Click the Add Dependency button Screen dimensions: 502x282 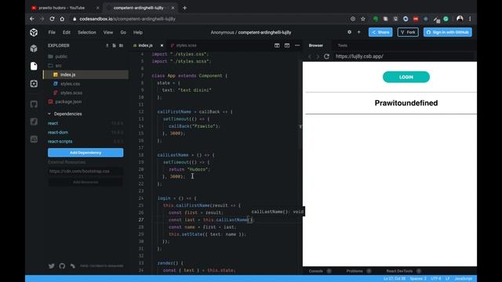(x=85, y=153)
